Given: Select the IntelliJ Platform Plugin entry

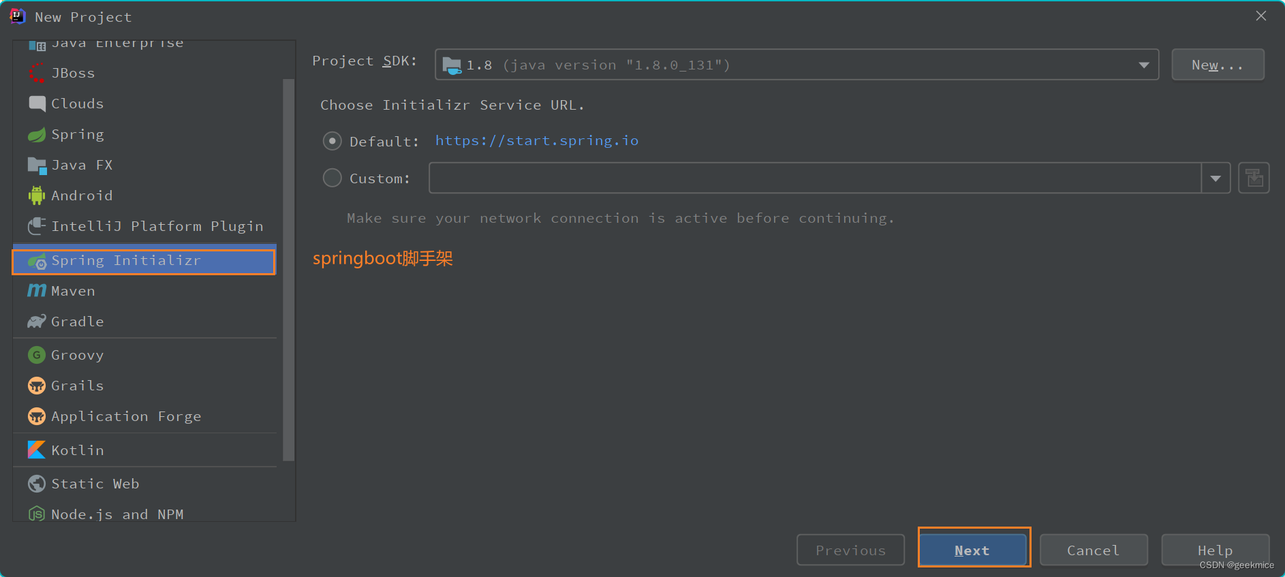Looking at the screenshot, I should (144, 225).
